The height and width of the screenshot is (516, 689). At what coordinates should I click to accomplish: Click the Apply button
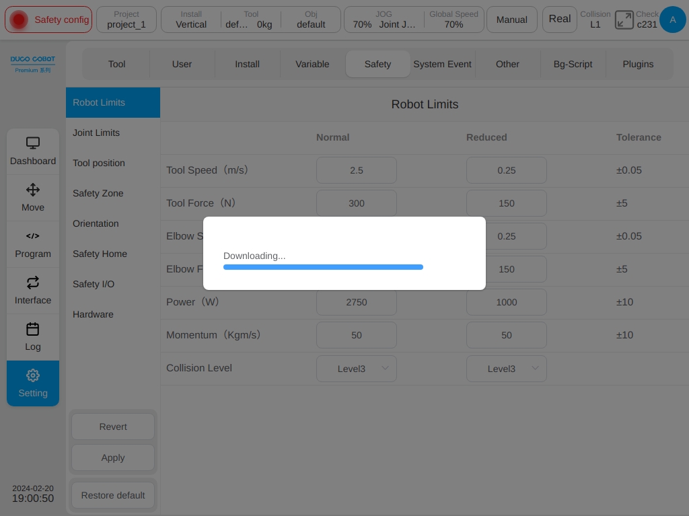(x=113, y=457)
